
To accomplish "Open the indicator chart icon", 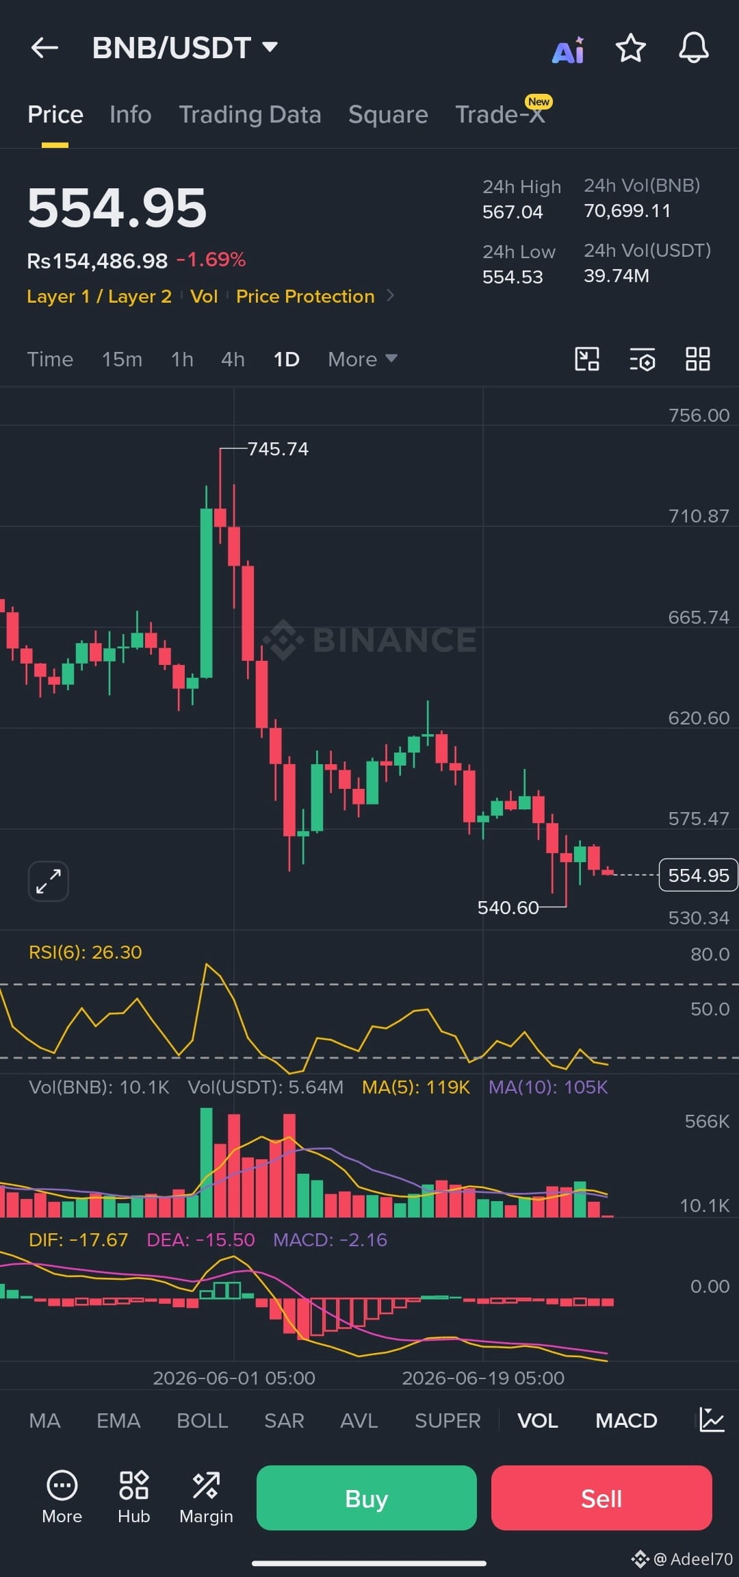I will tap(712, 1420).
